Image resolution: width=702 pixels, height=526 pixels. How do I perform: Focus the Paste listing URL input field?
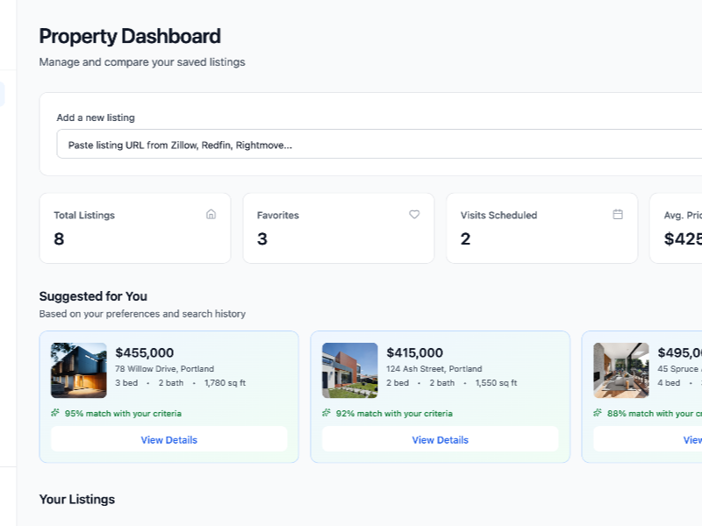(377, 145)
